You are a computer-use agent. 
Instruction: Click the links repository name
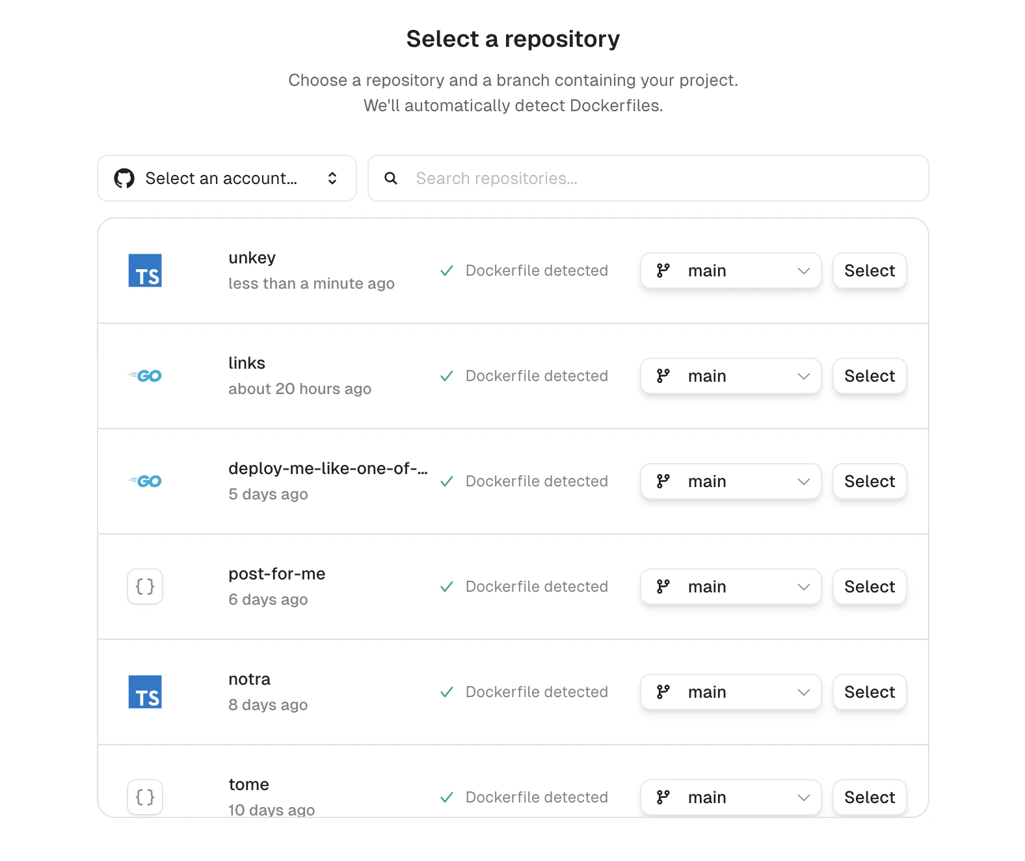[247, 363]
